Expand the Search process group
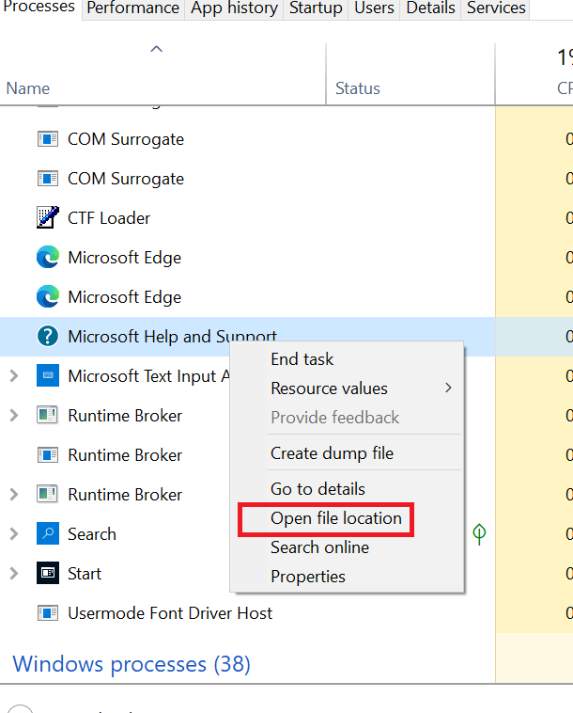Viewport: 573px width, 713px height. [14, 534]
